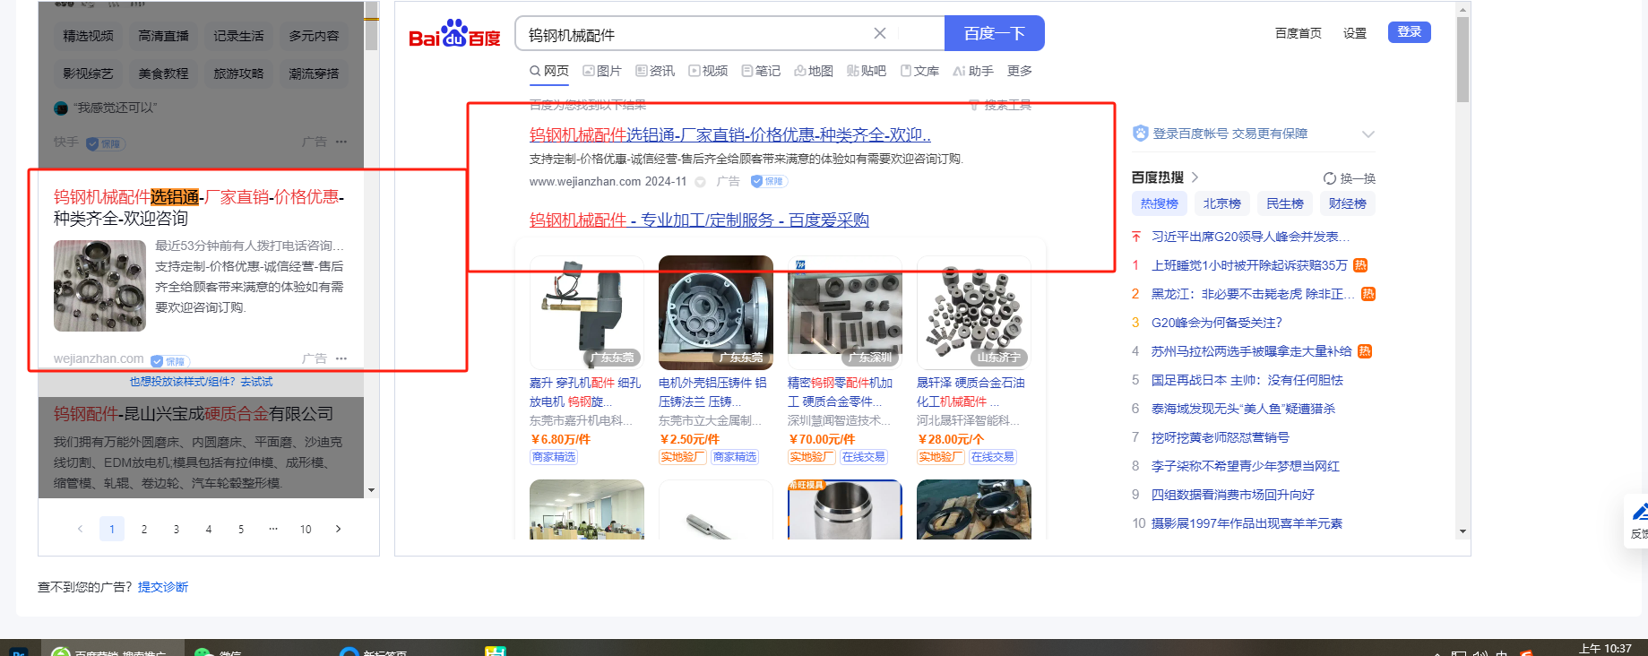This screenshot has width=1648, height=656.
Task: Expand 百度热搜 with its arrow
Action: tap(1195, 177)
